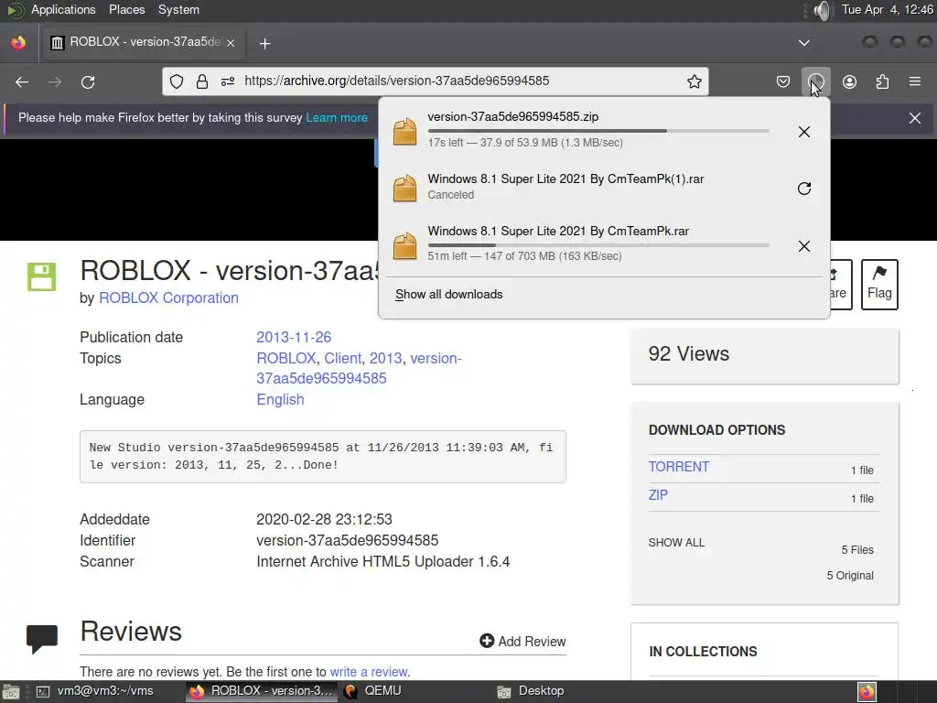Screen dimensions: 937x703
Task: Click the English language link
Action: point(280,399)
